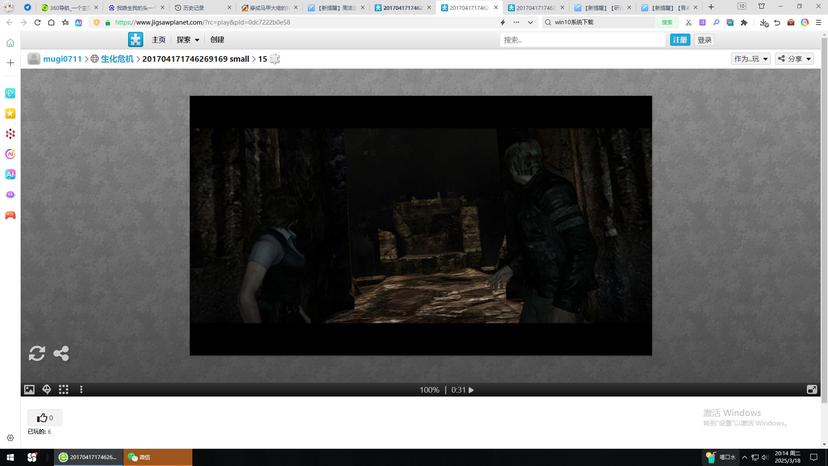Open the skin shirt icon in title bar

[x=762, y=6]
